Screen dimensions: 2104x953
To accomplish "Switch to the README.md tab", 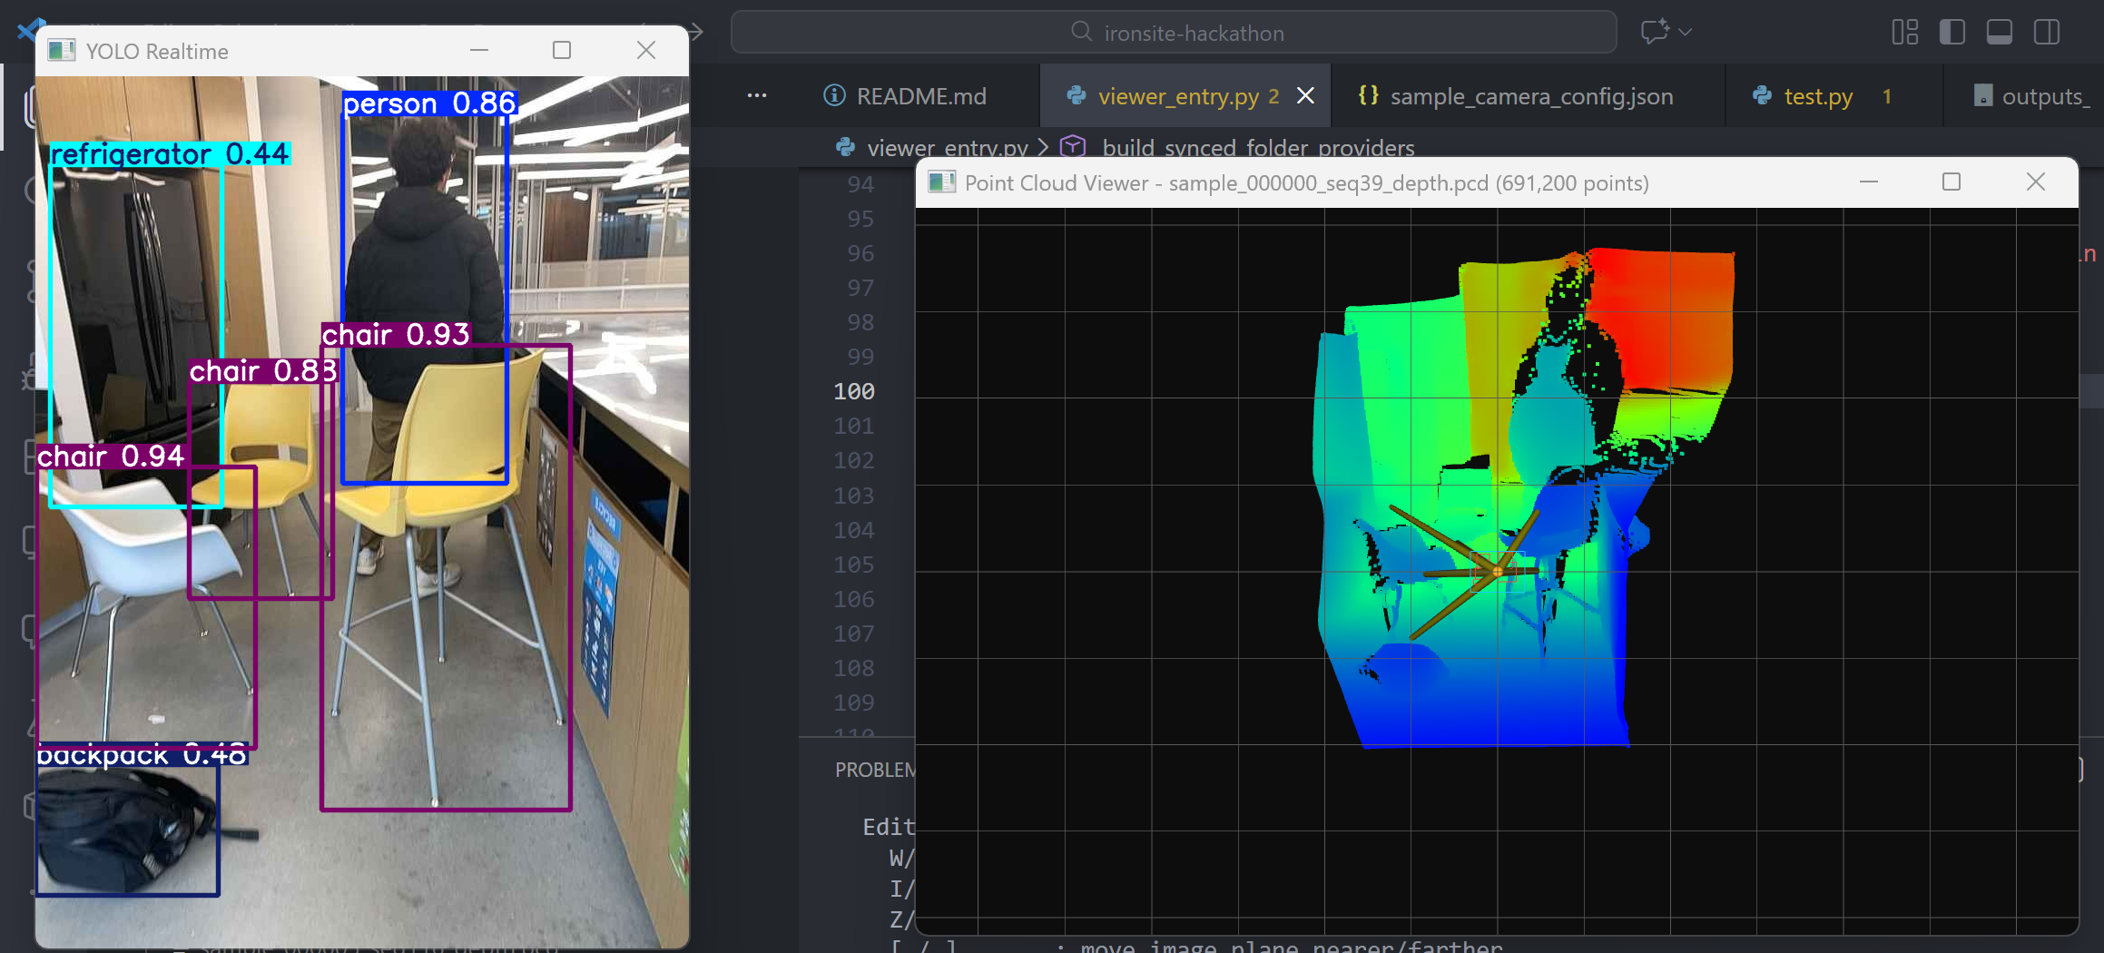I will [x=905, y=96].
